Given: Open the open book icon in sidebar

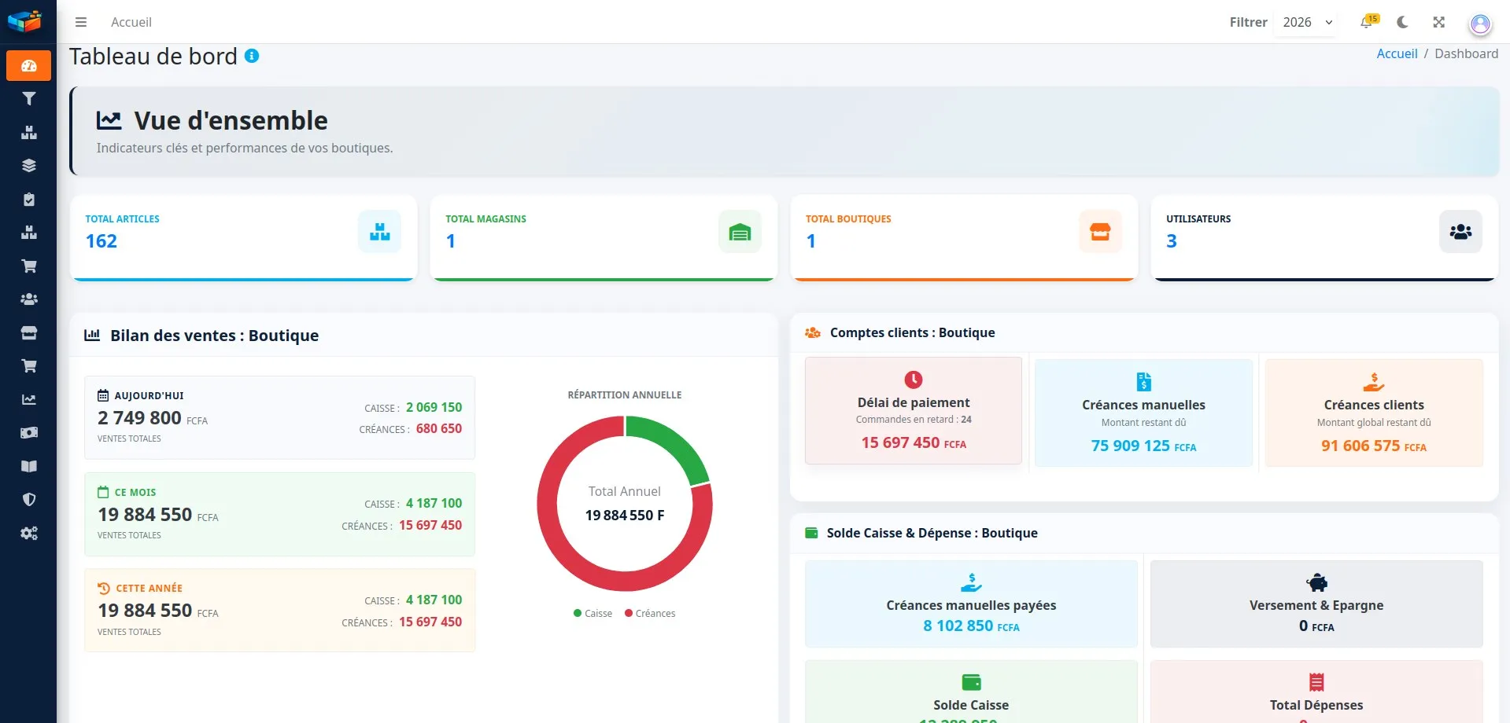Looking at the screenshot, I should (x=29, y=467).
